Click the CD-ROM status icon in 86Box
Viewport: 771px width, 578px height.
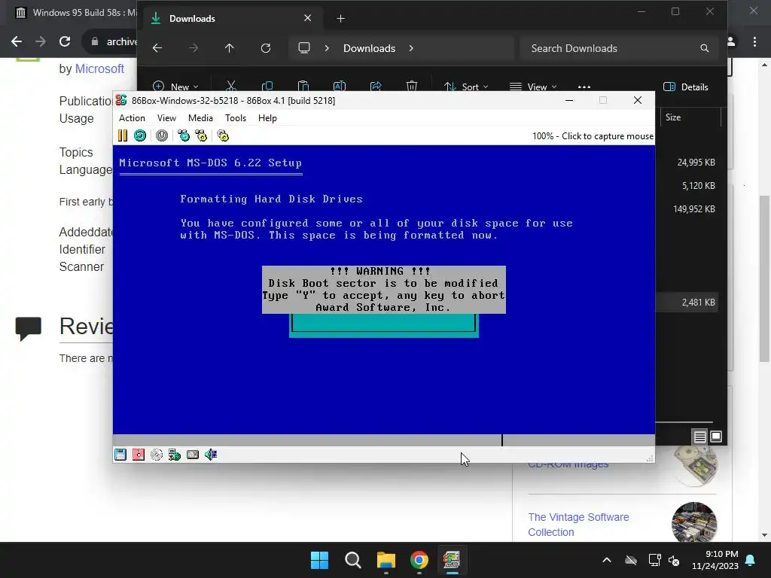point(157,455)
